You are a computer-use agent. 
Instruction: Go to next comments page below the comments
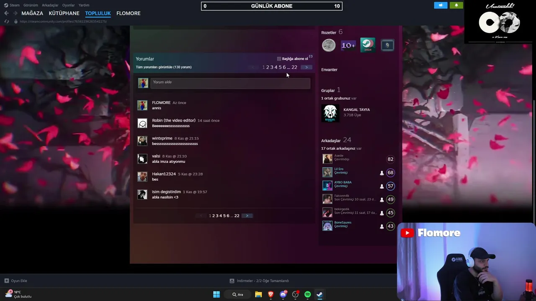click(x=247, y=216)
